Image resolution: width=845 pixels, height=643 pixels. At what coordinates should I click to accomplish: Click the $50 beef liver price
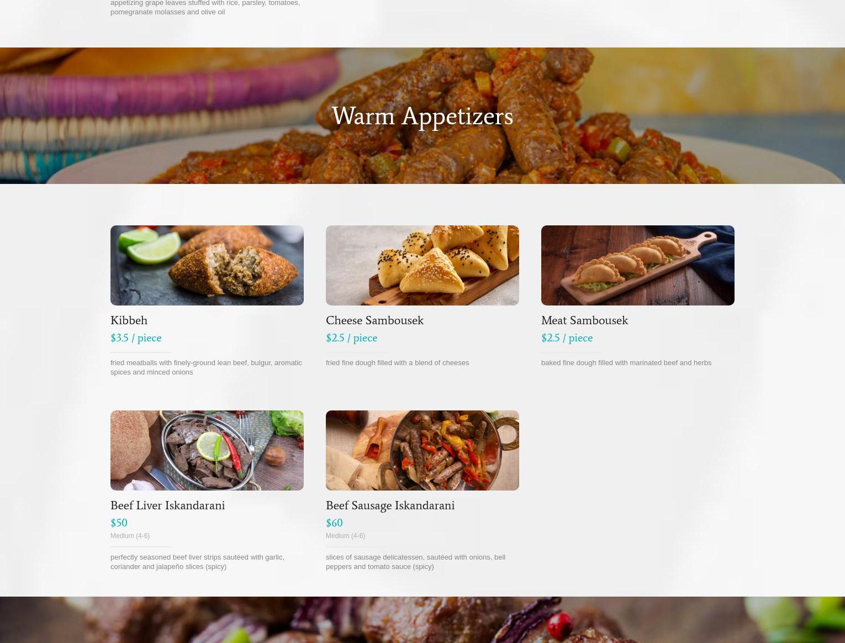coord(119,523)
